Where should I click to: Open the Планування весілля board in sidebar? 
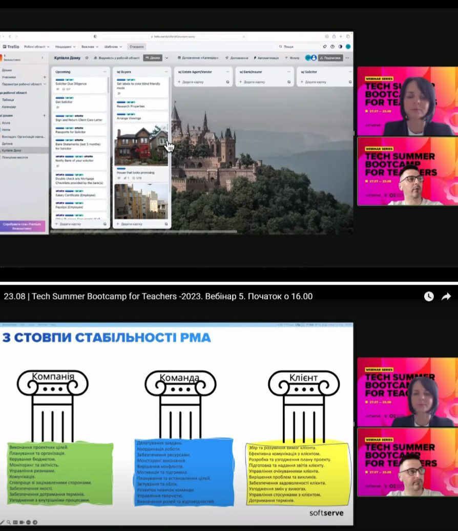pyautogui.click(x=15, y=157)
